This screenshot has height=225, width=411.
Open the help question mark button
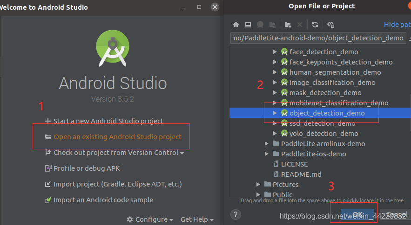coord(236,214)
